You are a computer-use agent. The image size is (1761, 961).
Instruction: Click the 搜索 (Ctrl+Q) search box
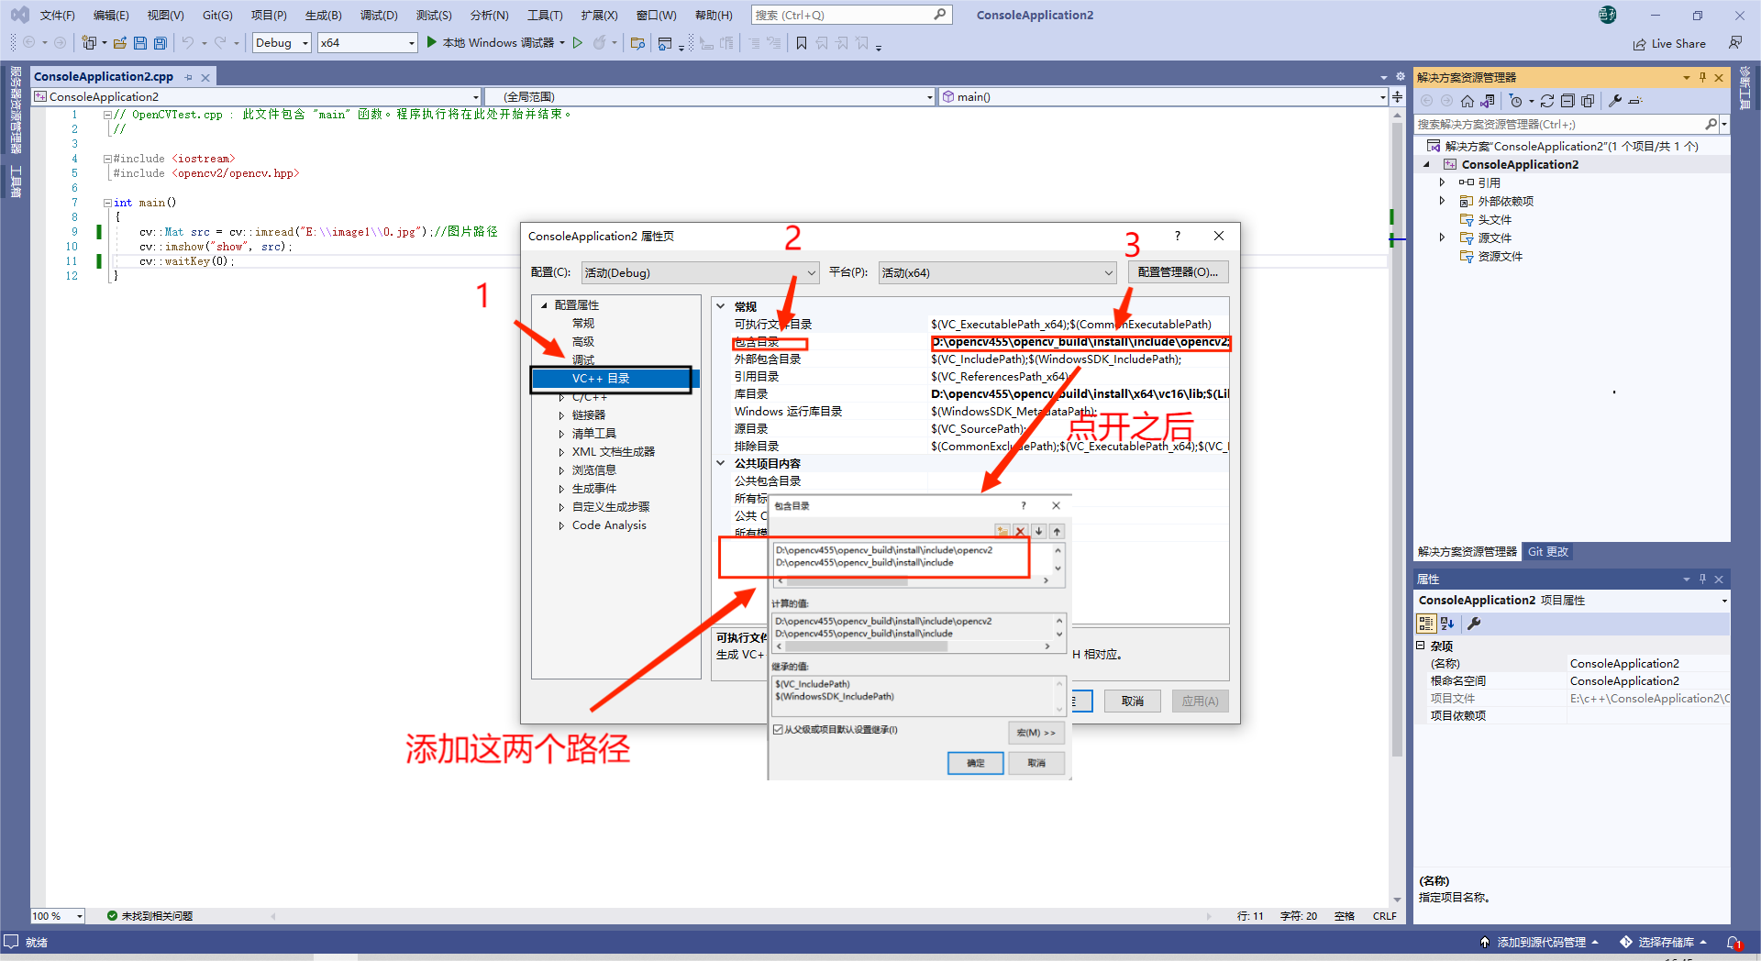click(x=851, y=16)
